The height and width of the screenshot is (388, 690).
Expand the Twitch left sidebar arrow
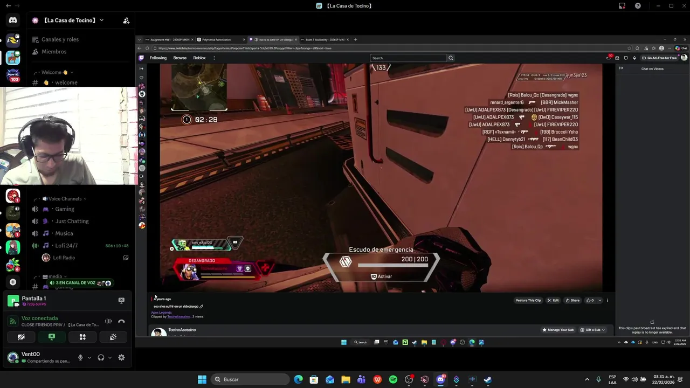(x=141, y=68)
